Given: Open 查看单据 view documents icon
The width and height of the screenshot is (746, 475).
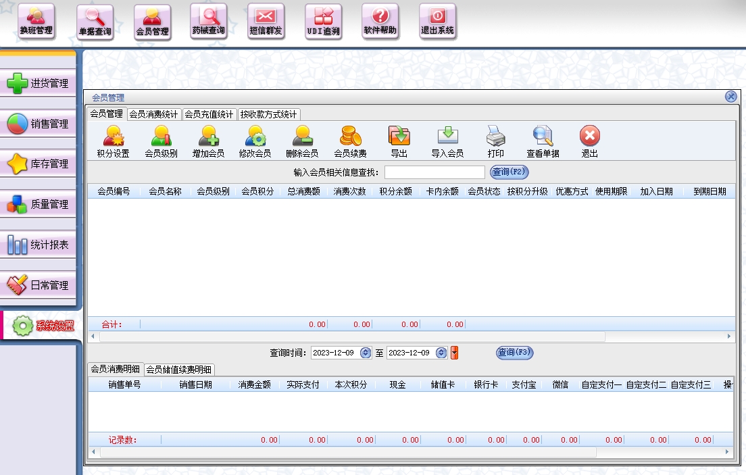Looking at the screenshot, I should point(543,136).
